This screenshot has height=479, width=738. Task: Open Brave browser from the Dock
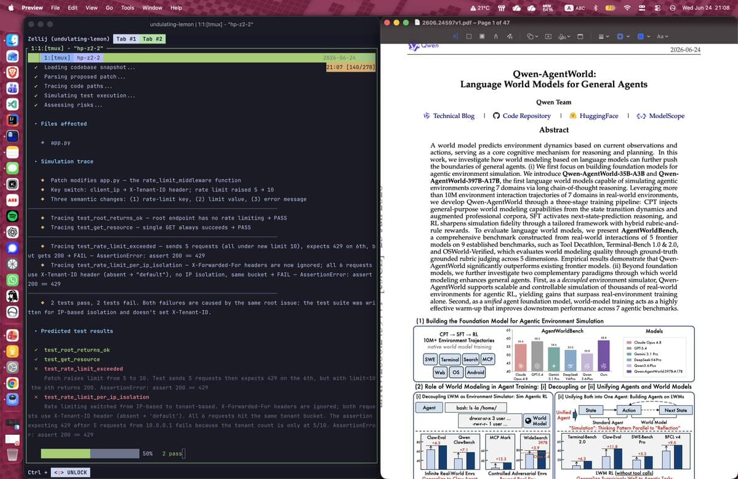coord(13,73)
